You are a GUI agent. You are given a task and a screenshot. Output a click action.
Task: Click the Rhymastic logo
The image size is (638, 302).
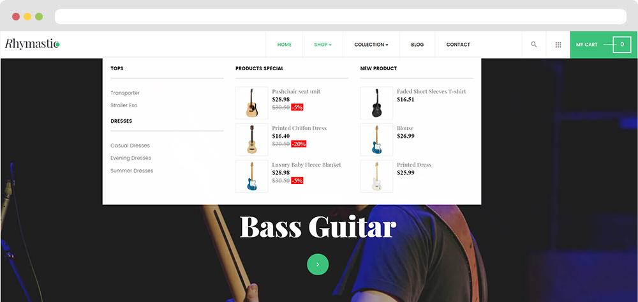[32, 44]
